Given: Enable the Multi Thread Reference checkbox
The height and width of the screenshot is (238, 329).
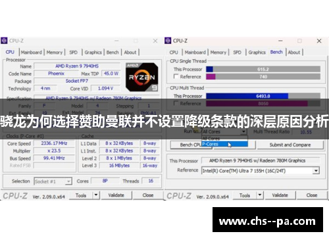Looking at the screenshot, I should click(x=176, y=103).
